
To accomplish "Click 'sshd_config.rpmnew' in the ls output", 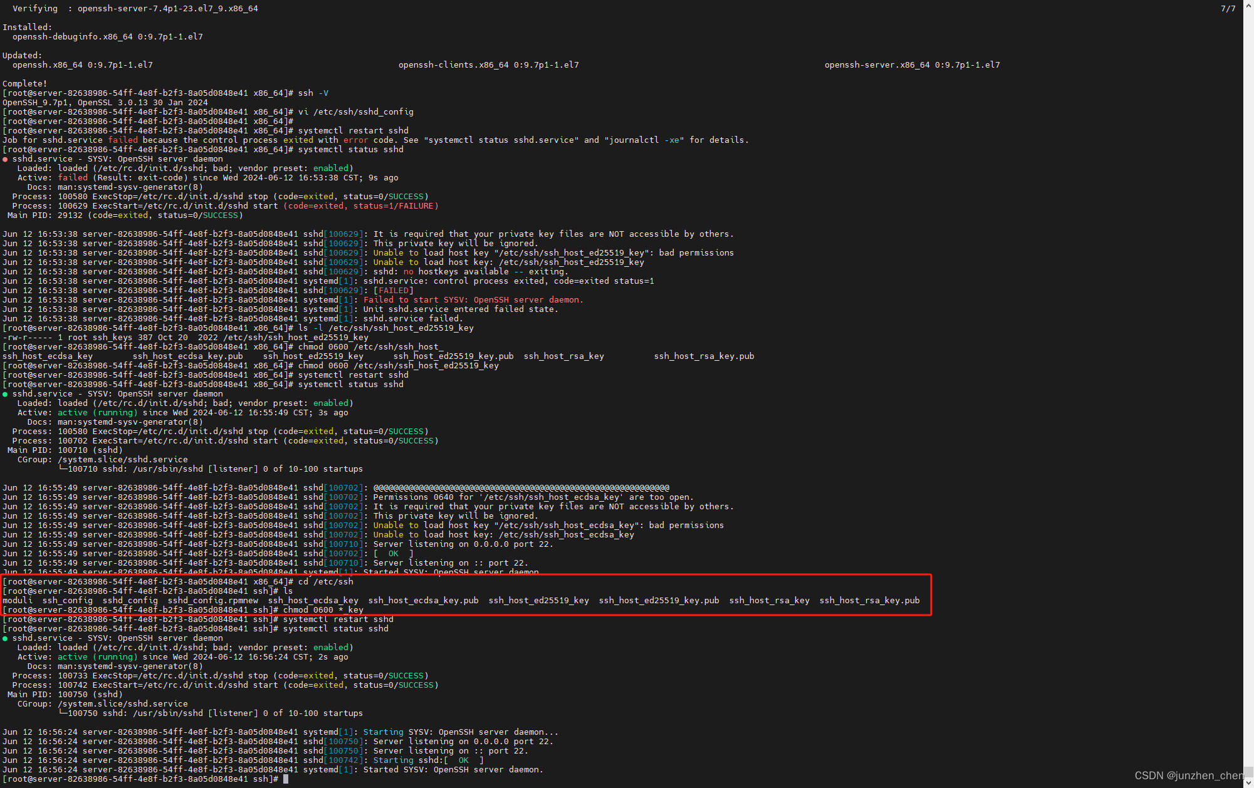I will coord(212,600).
